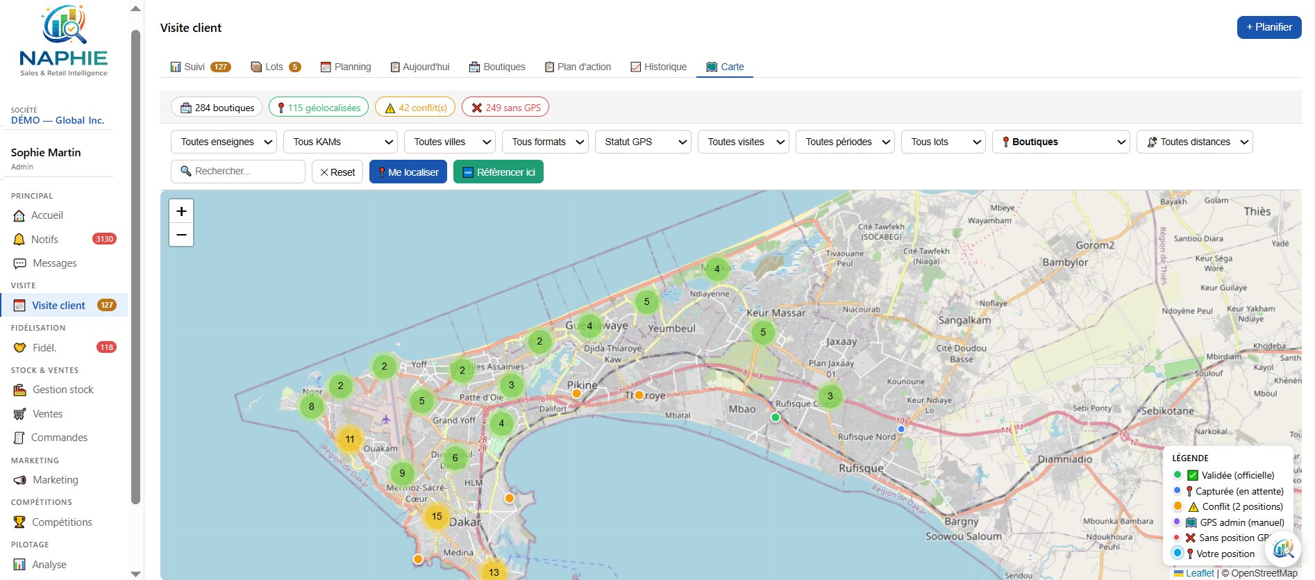This screenshot has height=580, width=1315.
Task: Click the OpenStreetMap attribution link
Action: (x=1264, y=573)
